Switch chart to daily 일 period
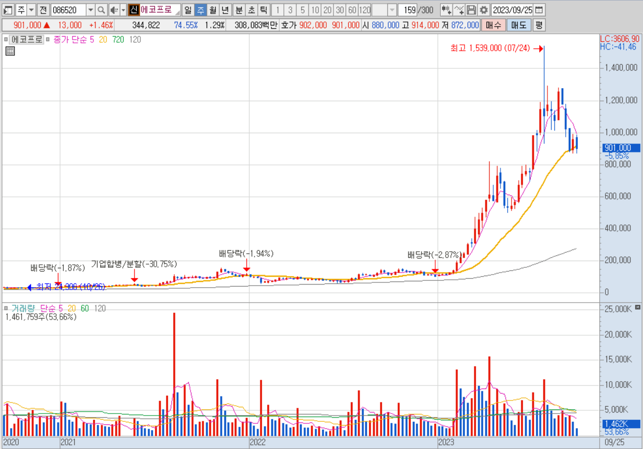Screen dimensions: 643x449 click(x=188, y=10)
